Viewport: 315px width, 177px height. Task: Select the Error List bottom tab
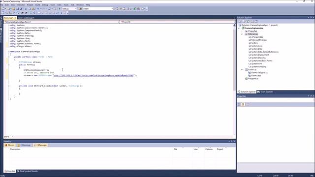tap(10, 171)
